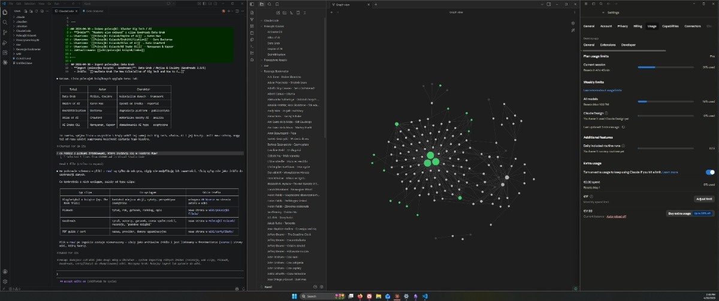Collapse all folders in Obsidian explorer

(x=304, y=12)
